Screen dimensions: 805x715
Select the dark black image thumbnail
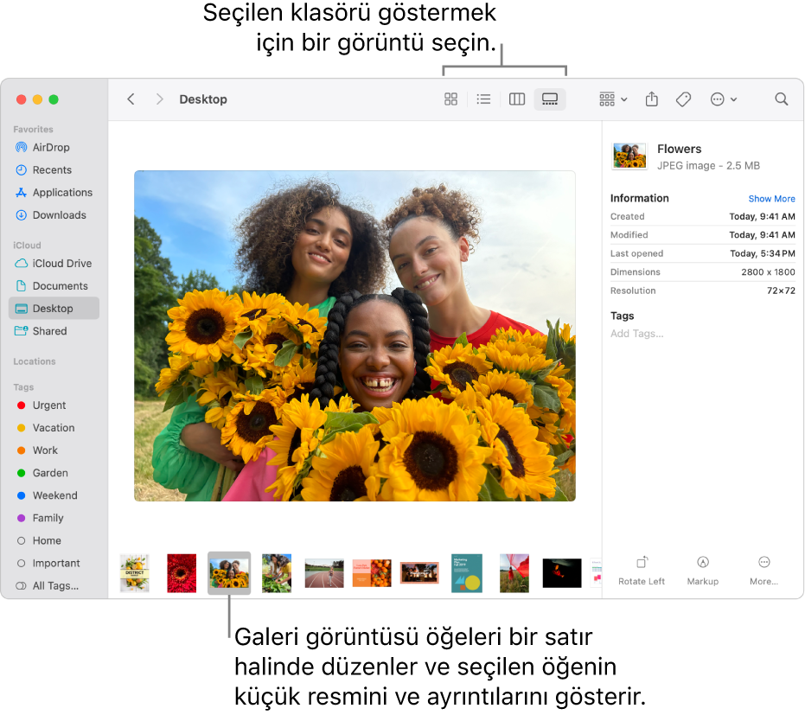(562, 573)
